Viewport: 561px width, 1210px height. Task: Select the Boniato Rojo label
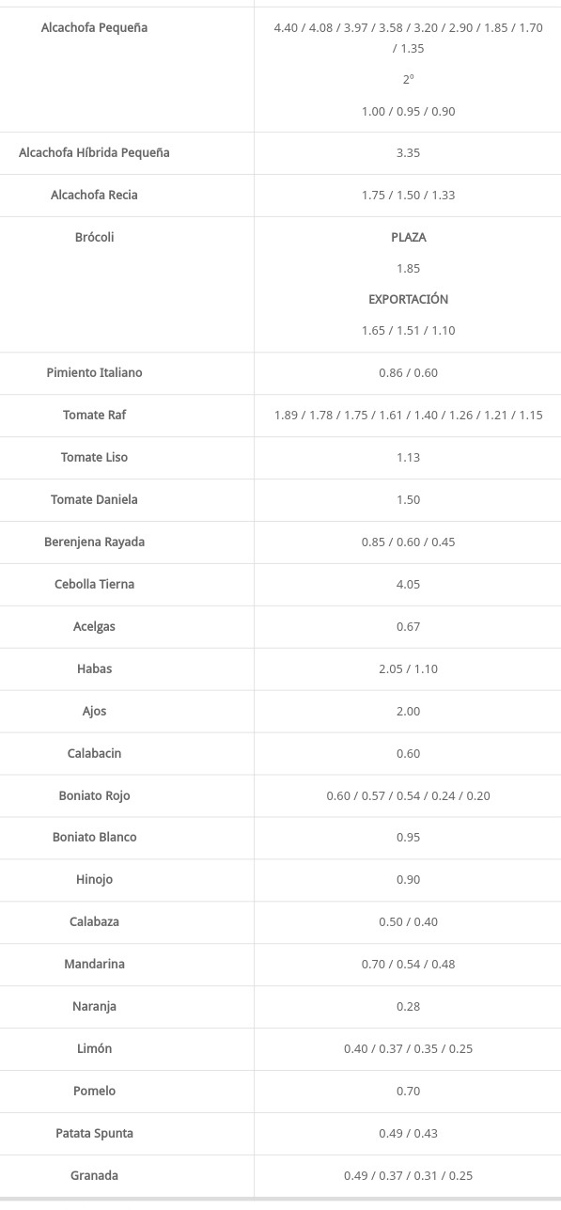94,795
